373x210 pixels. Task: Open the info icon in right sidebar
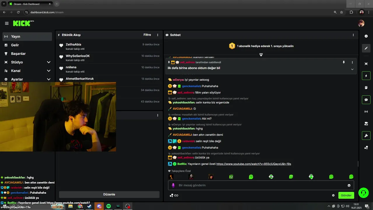click(x=366, y=36)
